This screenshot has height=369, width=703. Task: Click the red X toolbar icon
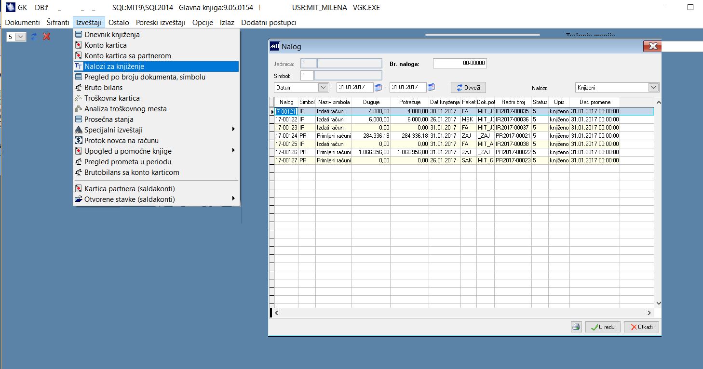click(x=47, y=37)
